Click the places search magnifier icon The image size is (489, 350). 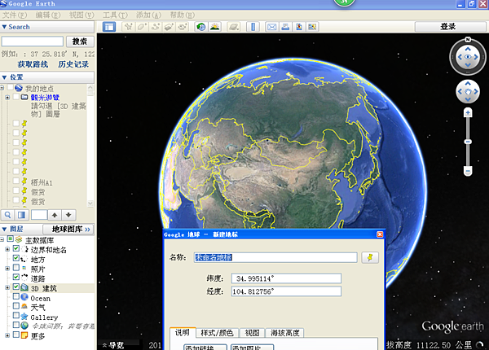[8, 215]
